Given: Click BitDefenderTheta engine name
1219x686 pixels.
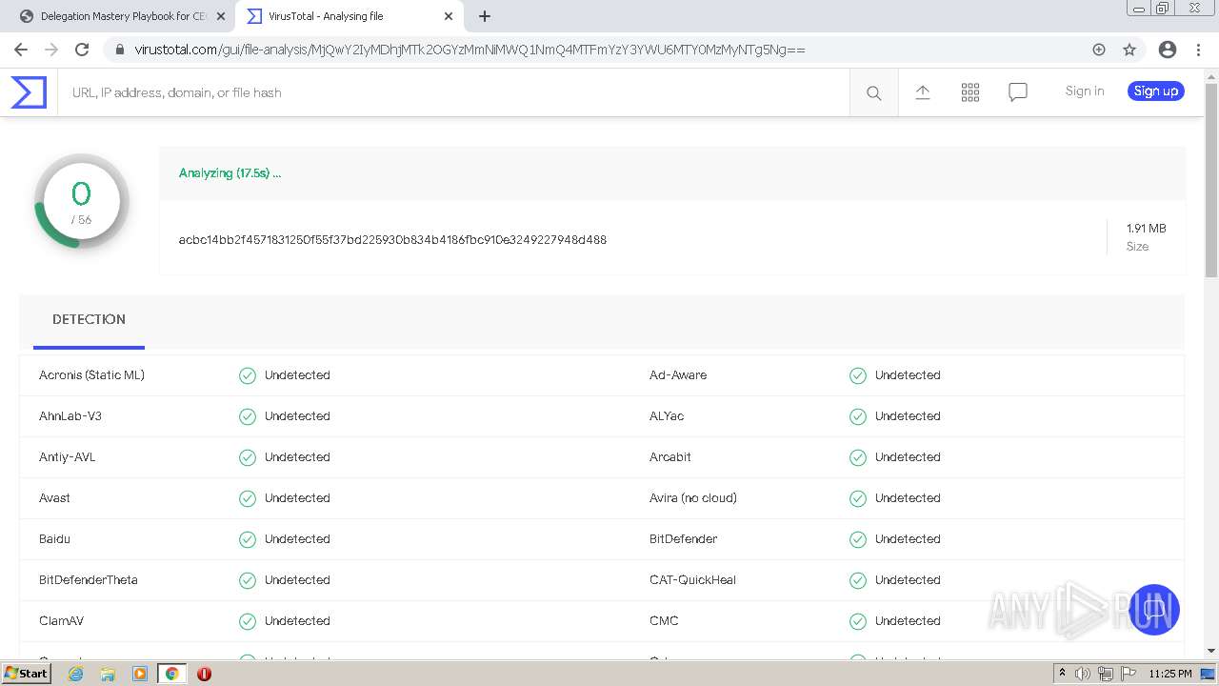Looking at the screenshot, I should coord(89,580).
